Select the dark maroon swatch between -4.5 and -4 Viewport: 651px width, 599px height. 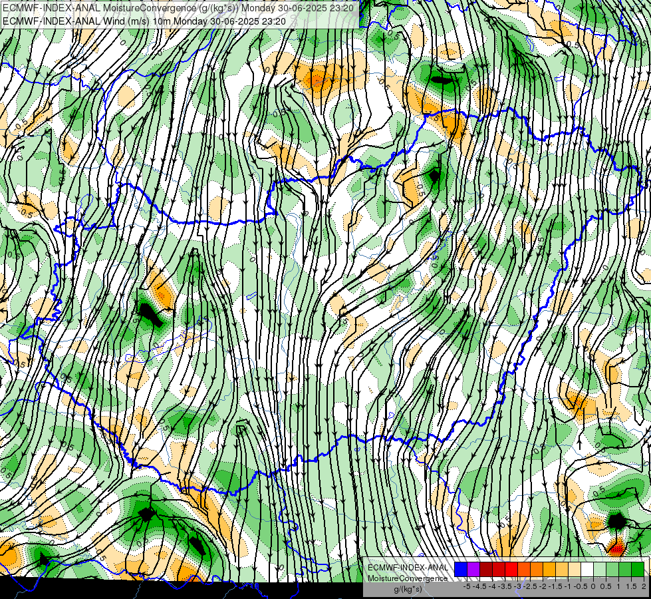[486, 570]
